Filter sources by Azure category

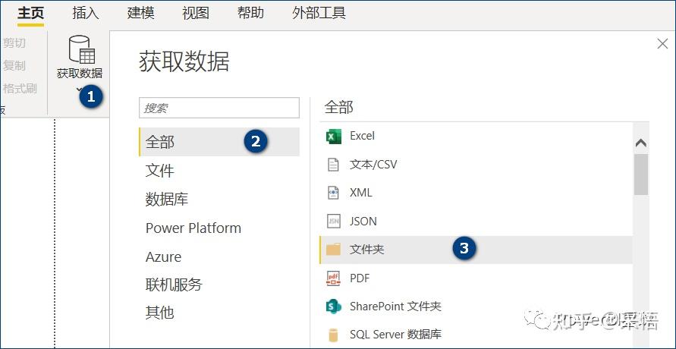tap(164, 256)
